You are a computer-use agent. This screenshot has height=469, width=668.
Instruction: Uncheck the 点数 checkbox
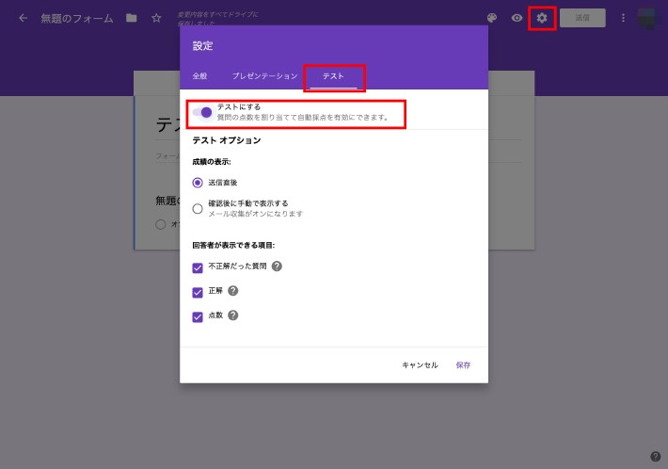[x=198, y=317]
